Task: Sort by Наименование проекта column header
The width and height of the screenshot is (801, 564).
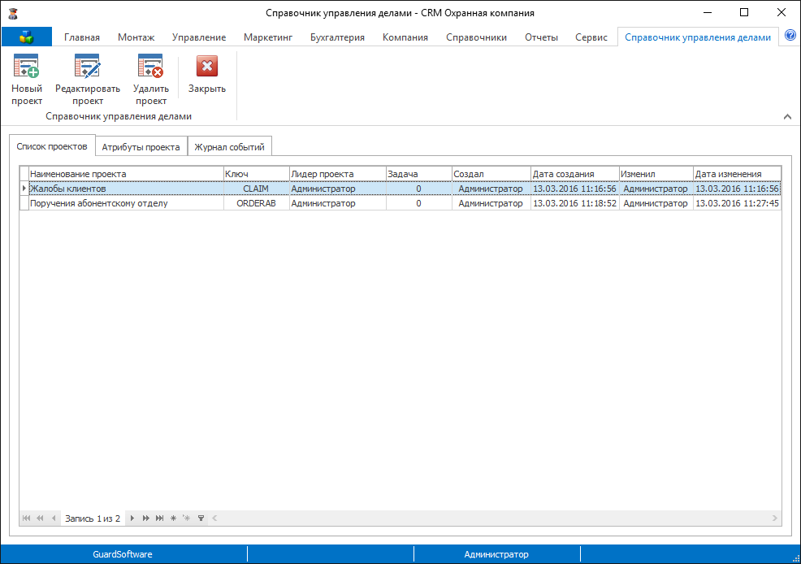Action: (126, 174)
